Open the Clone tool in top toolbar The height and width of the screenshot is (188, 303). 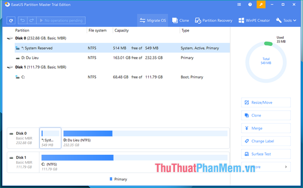coord(181,20)
